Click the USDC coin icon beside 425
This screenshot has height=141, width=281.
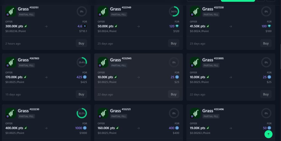[x=85, y=77]
